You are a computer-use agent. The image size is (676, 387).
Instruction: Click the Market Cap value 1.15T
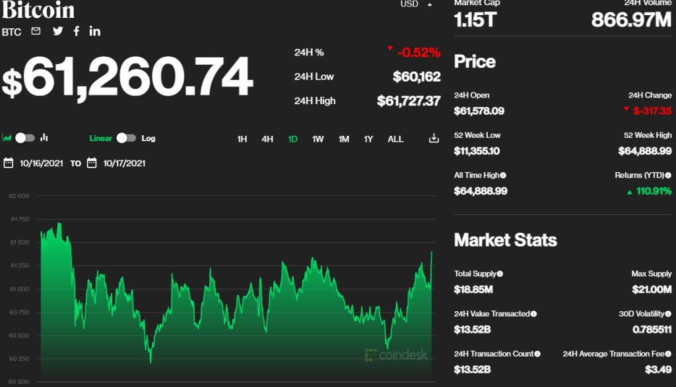tap(475, 20)
